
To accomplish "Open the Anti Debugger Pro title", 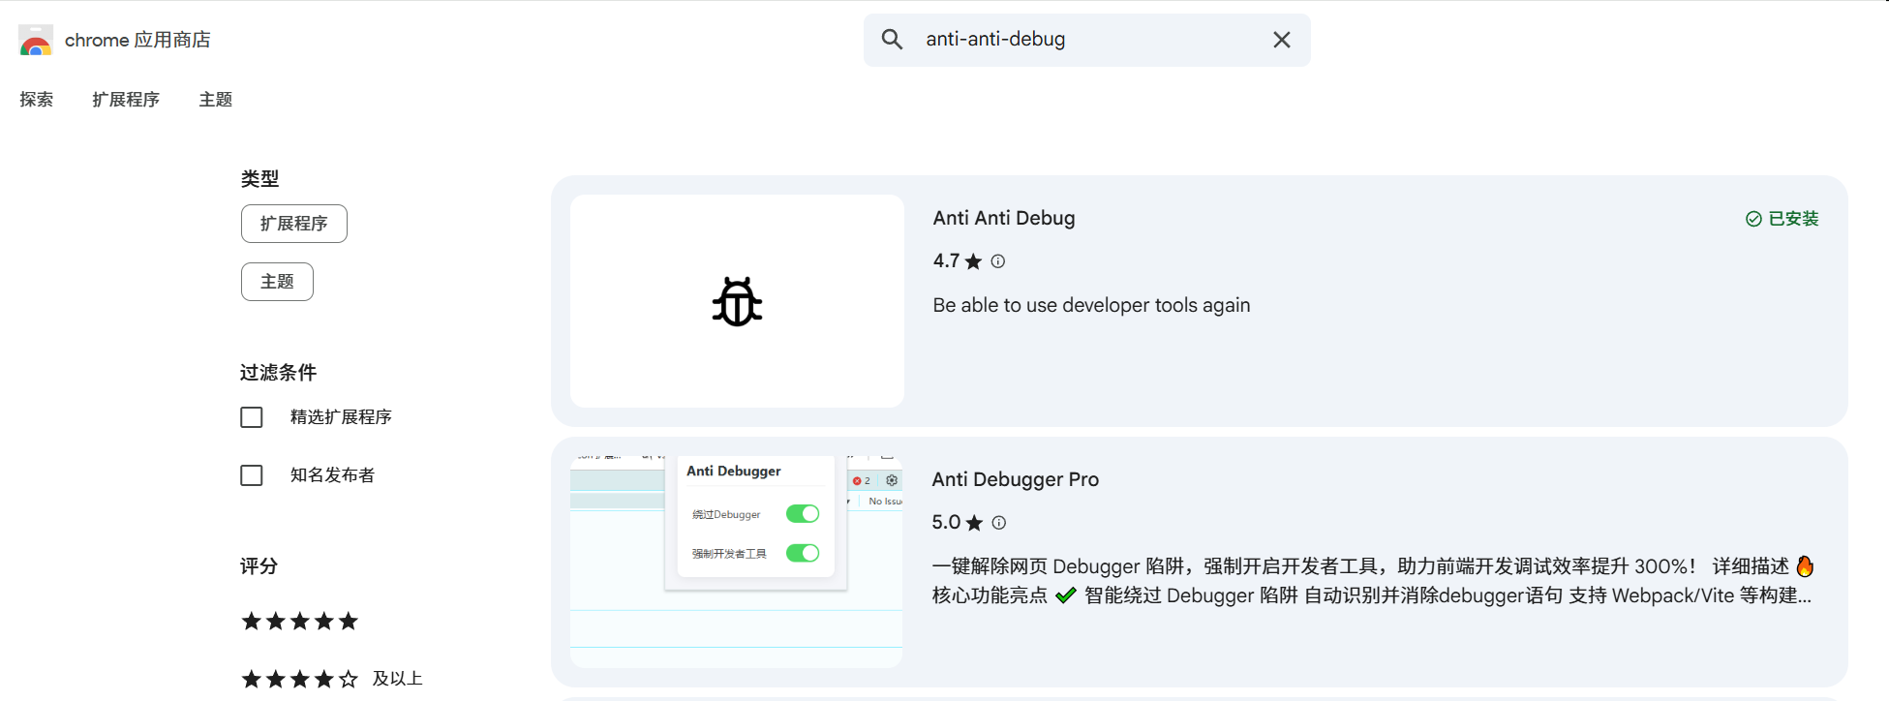I will point(1016,479).
